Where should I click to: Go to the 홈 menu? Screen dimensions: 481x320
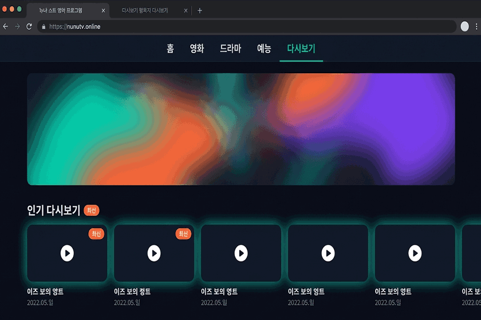pos(170,49)
